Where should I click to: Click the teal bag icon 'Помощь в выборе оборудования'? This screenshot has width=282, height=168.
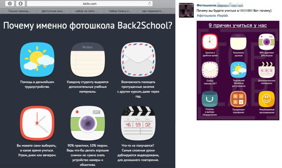pyautogui.click(x=210, y=99)
